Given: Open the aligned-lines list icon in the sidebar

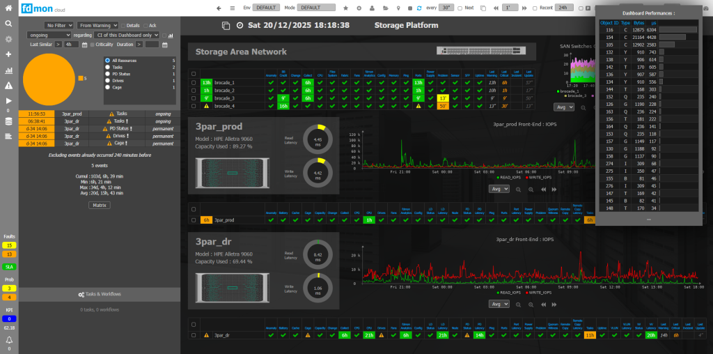Looking at the screenshot, I should (x=8, y=136).
